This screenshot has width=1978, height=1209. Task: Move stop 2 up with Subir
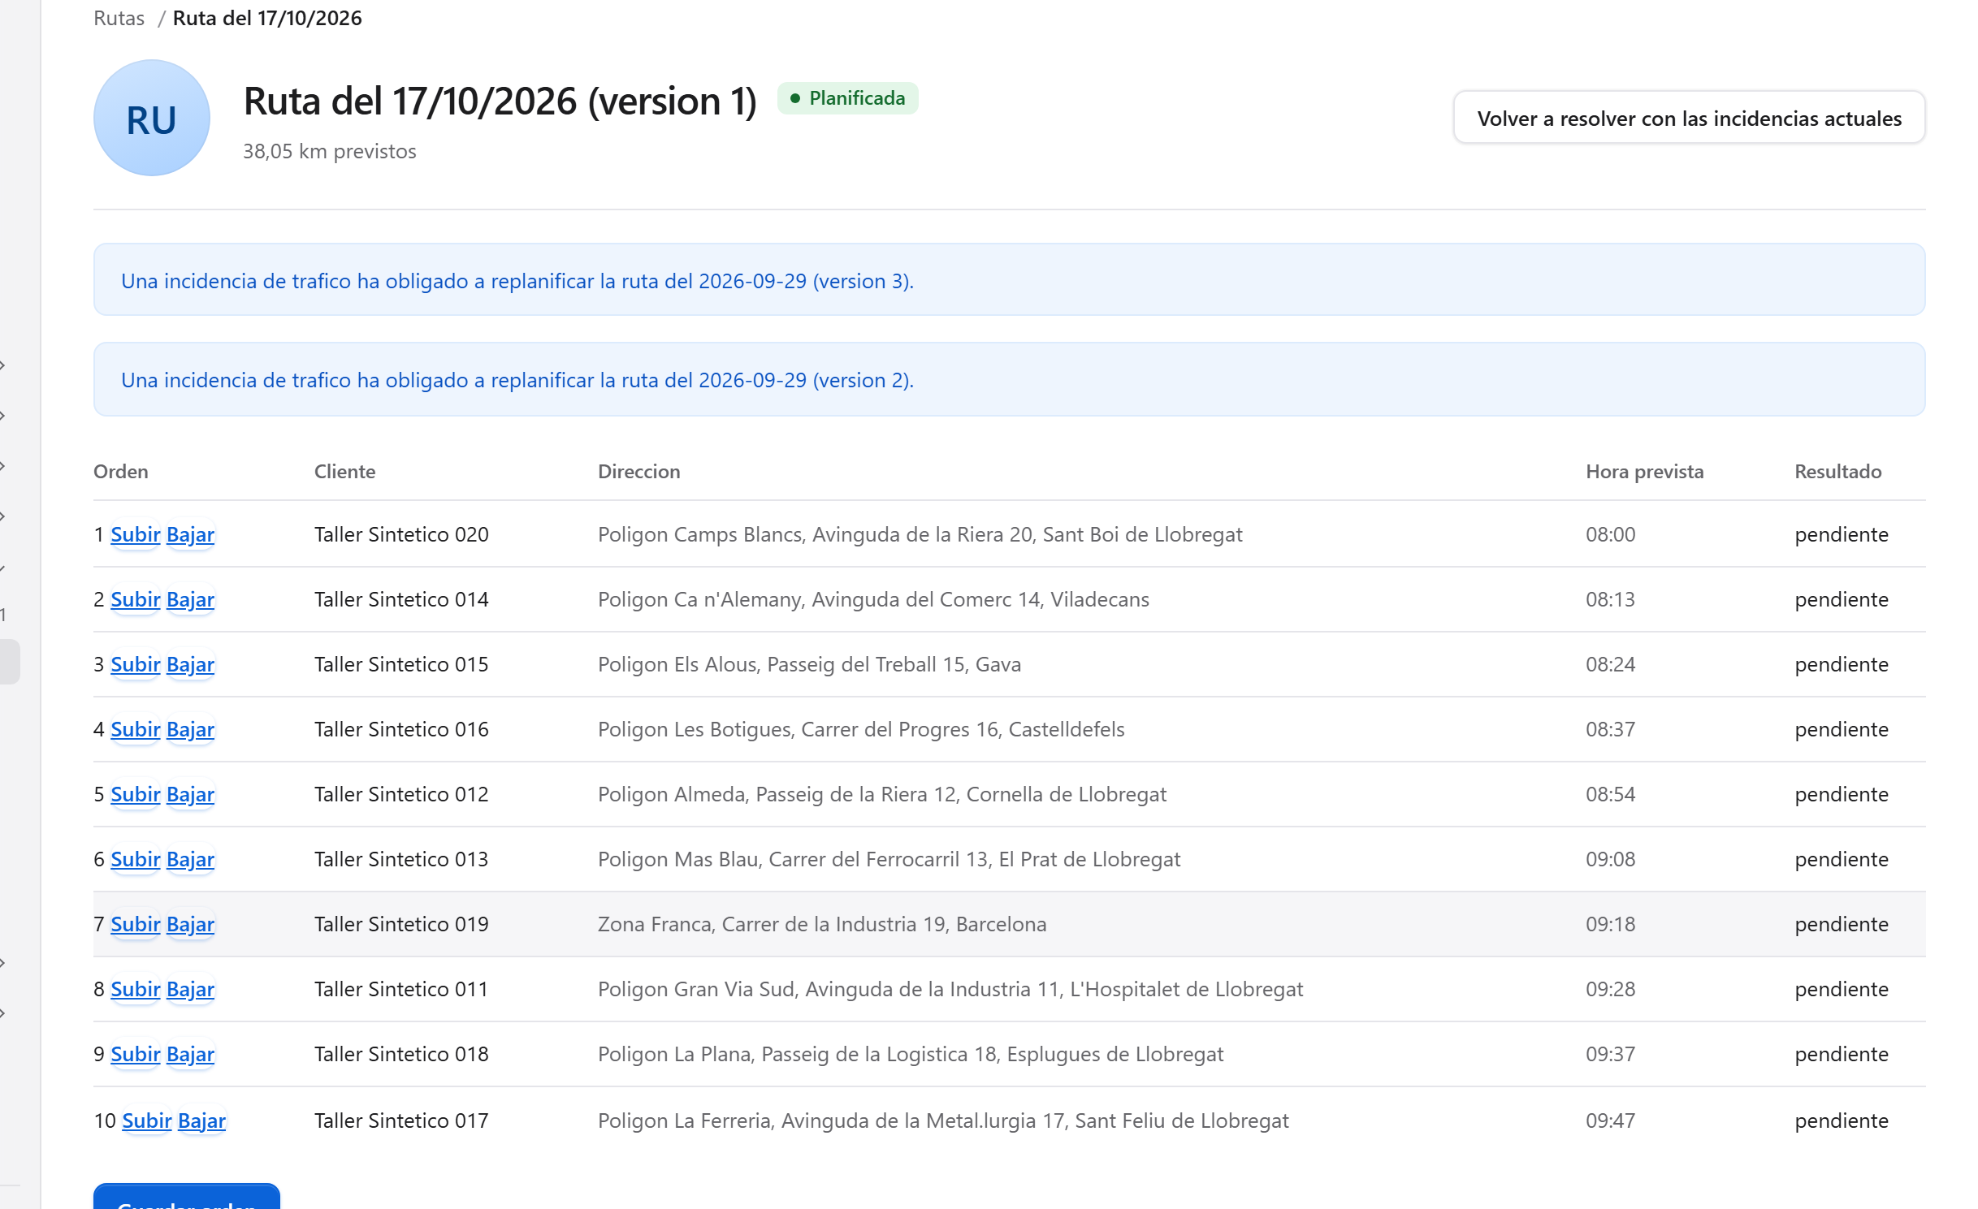136,599
